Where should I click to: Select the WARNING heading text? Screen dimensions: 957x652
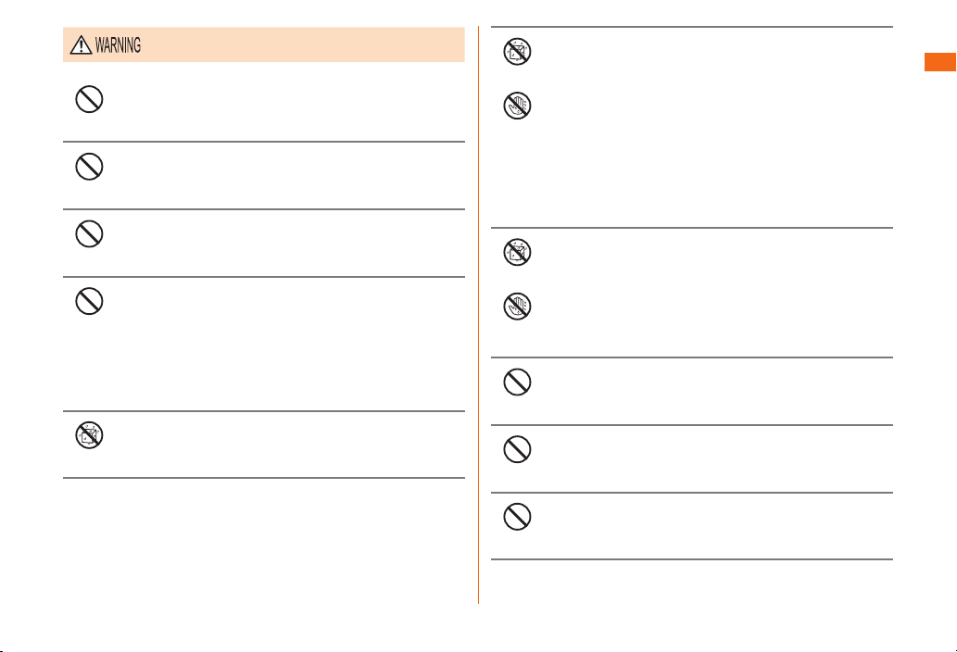tap(118, 45)
